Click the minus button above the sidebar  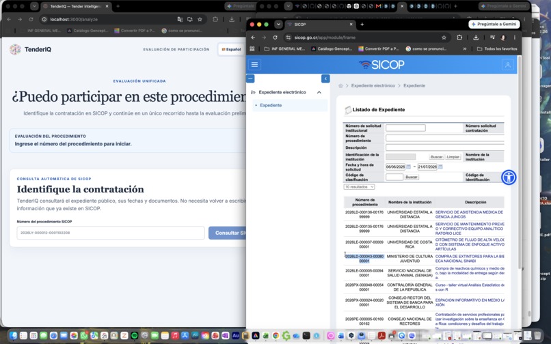click(250, 78)
